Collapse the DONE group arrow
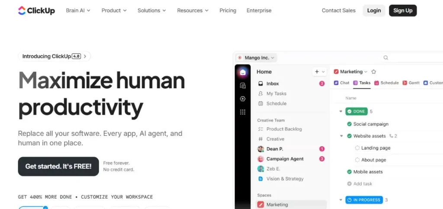The width and height of the screenshot is (443, 209). point(341,112)
